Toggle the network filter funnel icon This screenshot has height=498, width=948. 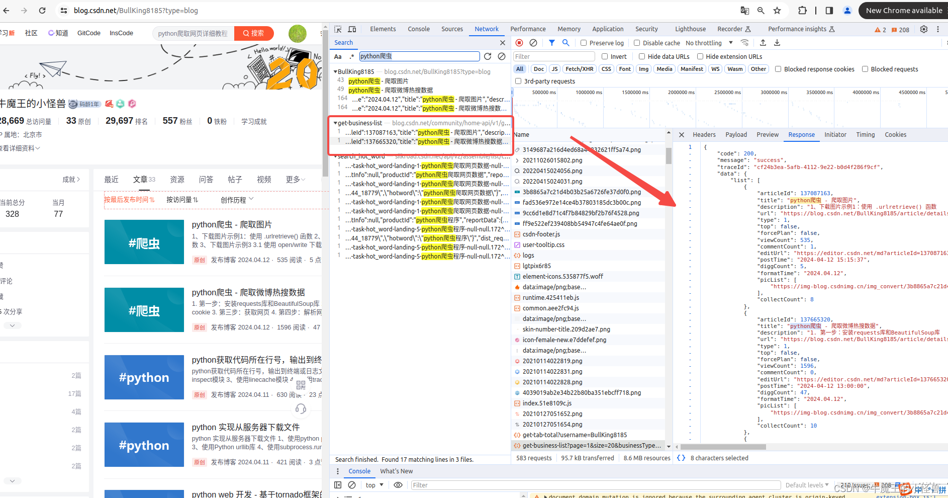click(552, 43)
